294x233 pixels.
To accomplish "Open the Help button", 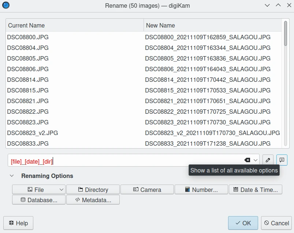I will coord(18,223).
